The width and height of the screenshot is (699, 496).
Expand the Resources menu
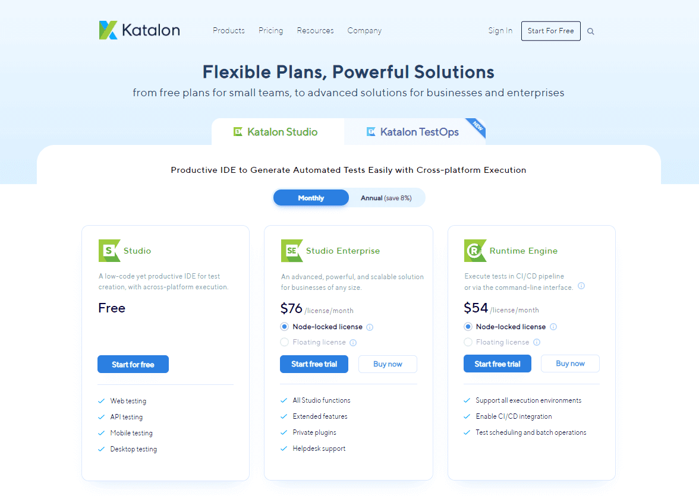(315, 30)
